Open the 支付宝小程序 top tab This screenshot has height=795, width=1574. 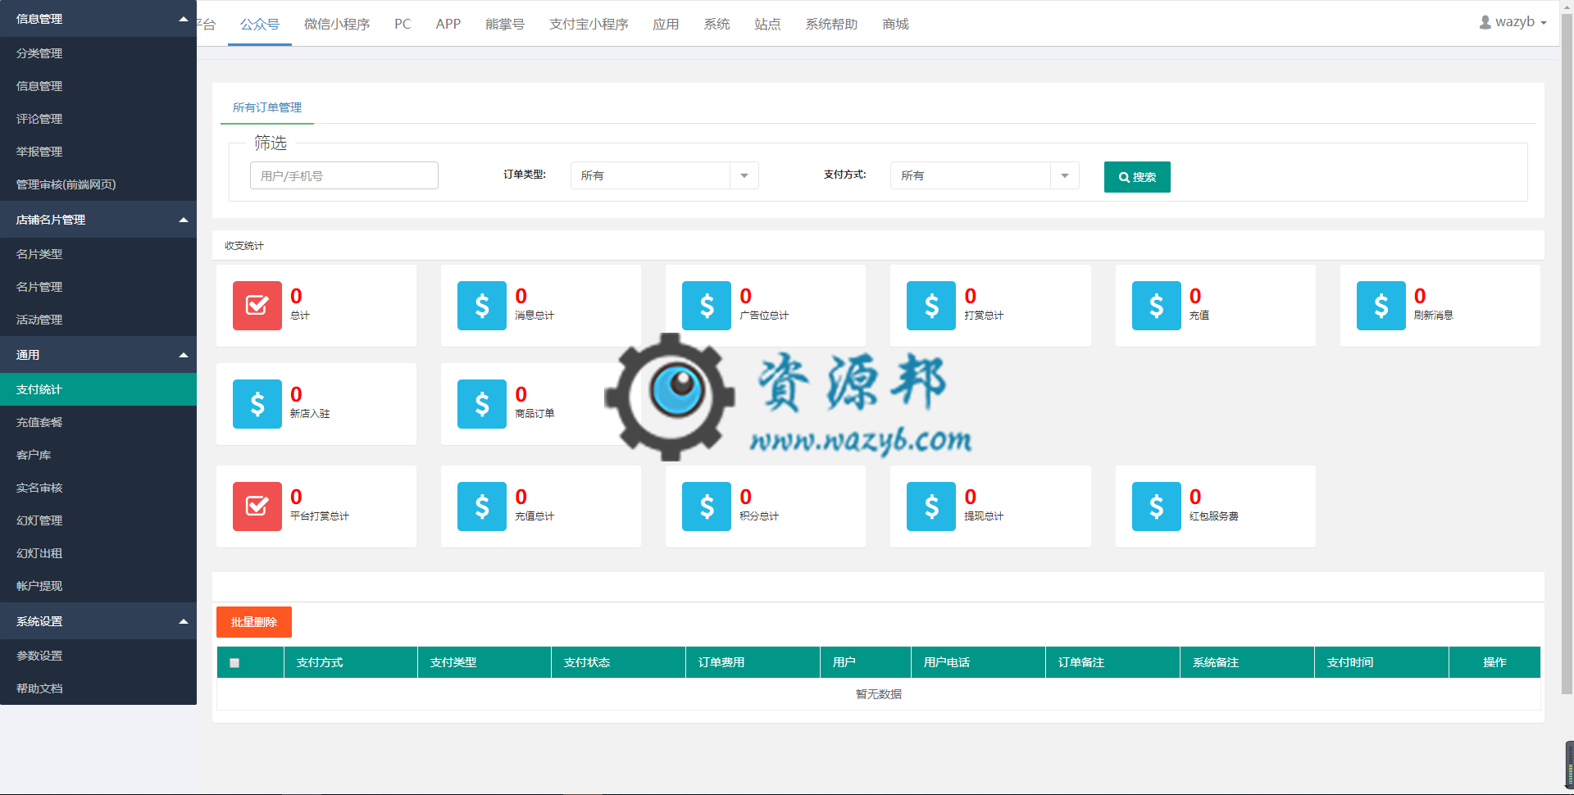[589, 24]
